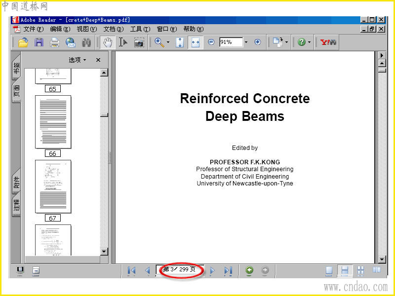Open the 选项 options dropdown
395x296 pixels.
(x=77, y=60)
